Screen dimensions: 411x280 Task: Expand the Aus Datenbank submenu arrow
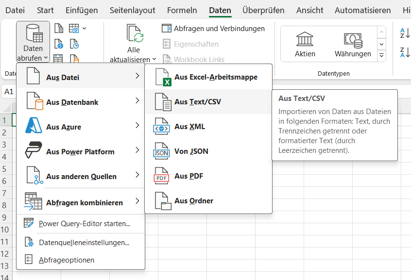[x=137, y=100]
